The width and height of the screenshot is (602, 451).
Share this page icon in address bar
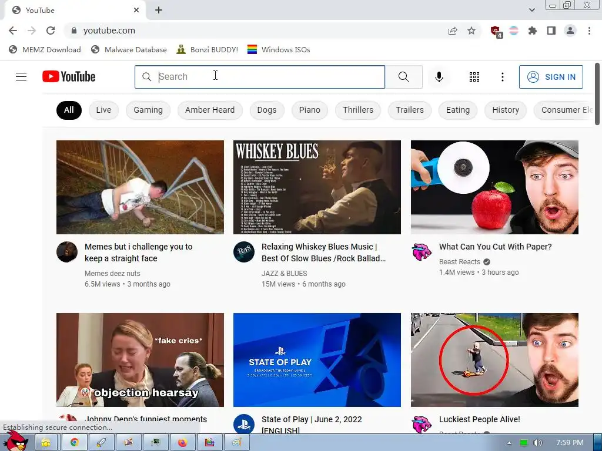pyautogui.click(x=453, y=31)
